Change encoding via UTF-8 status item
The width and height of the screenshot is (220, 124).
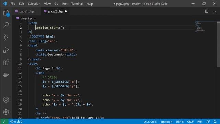pos(180,122)
